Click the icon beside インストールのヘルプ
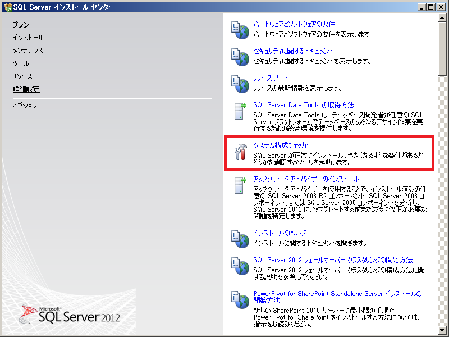 [x=240, y=239]
